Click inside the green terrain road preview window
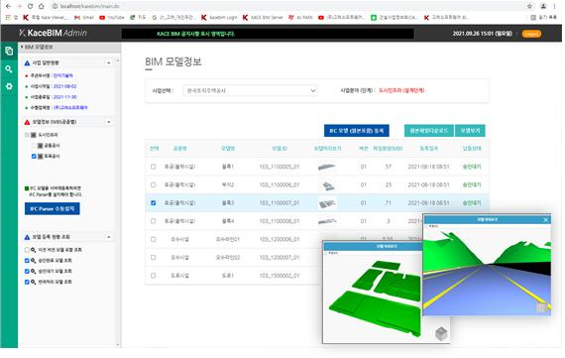The image size is (565, 358). click(487, 270)
